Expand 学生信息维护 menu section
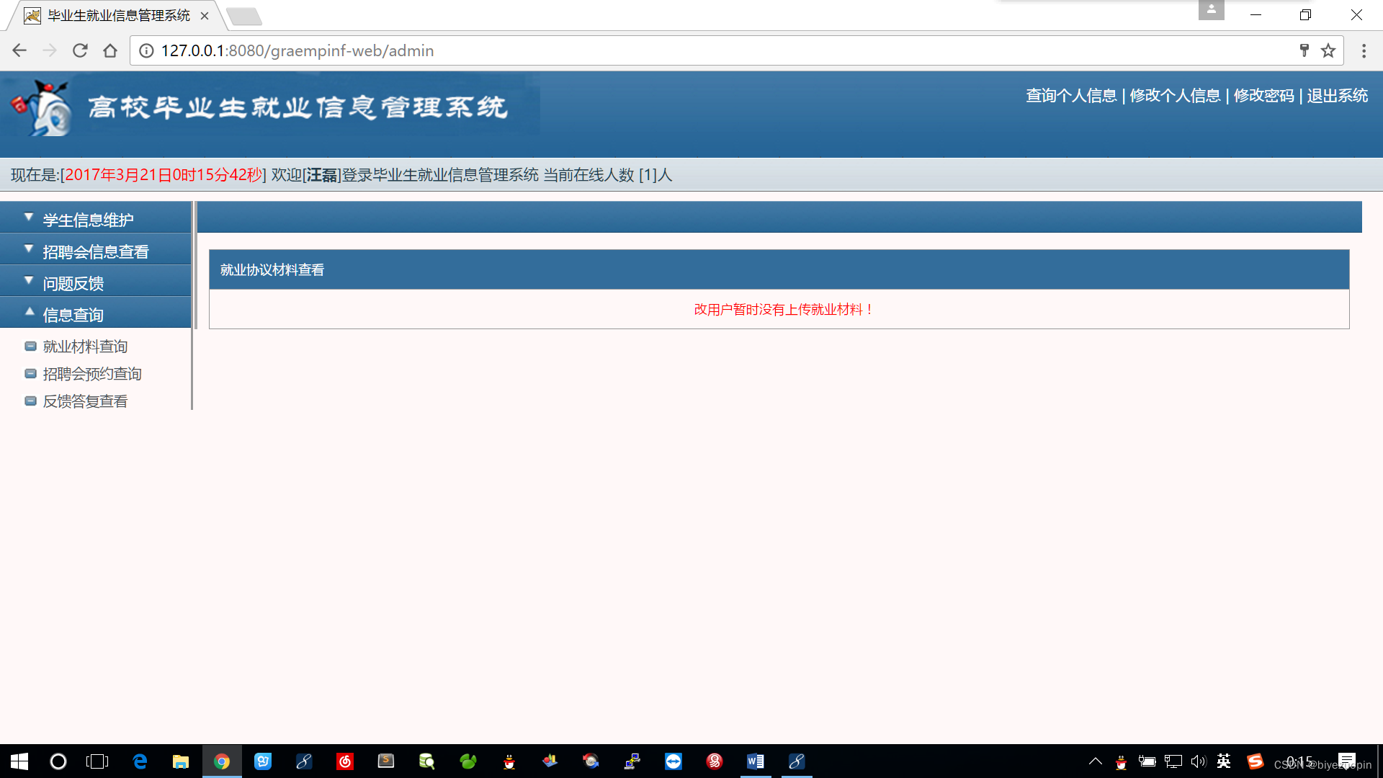 click(88, 220)
